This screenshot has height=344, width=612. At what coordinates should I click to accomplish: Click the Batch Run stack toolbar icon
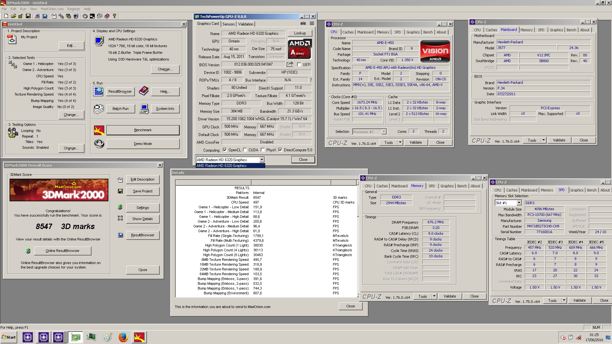pos(99,16)
